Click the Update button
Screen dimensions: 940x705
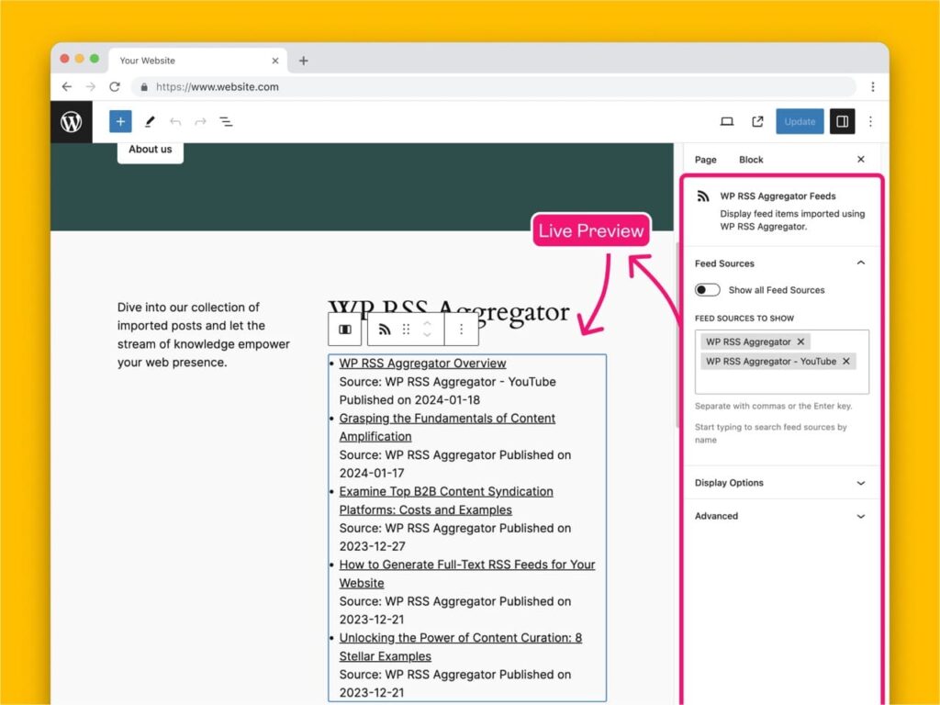[800, 121]
